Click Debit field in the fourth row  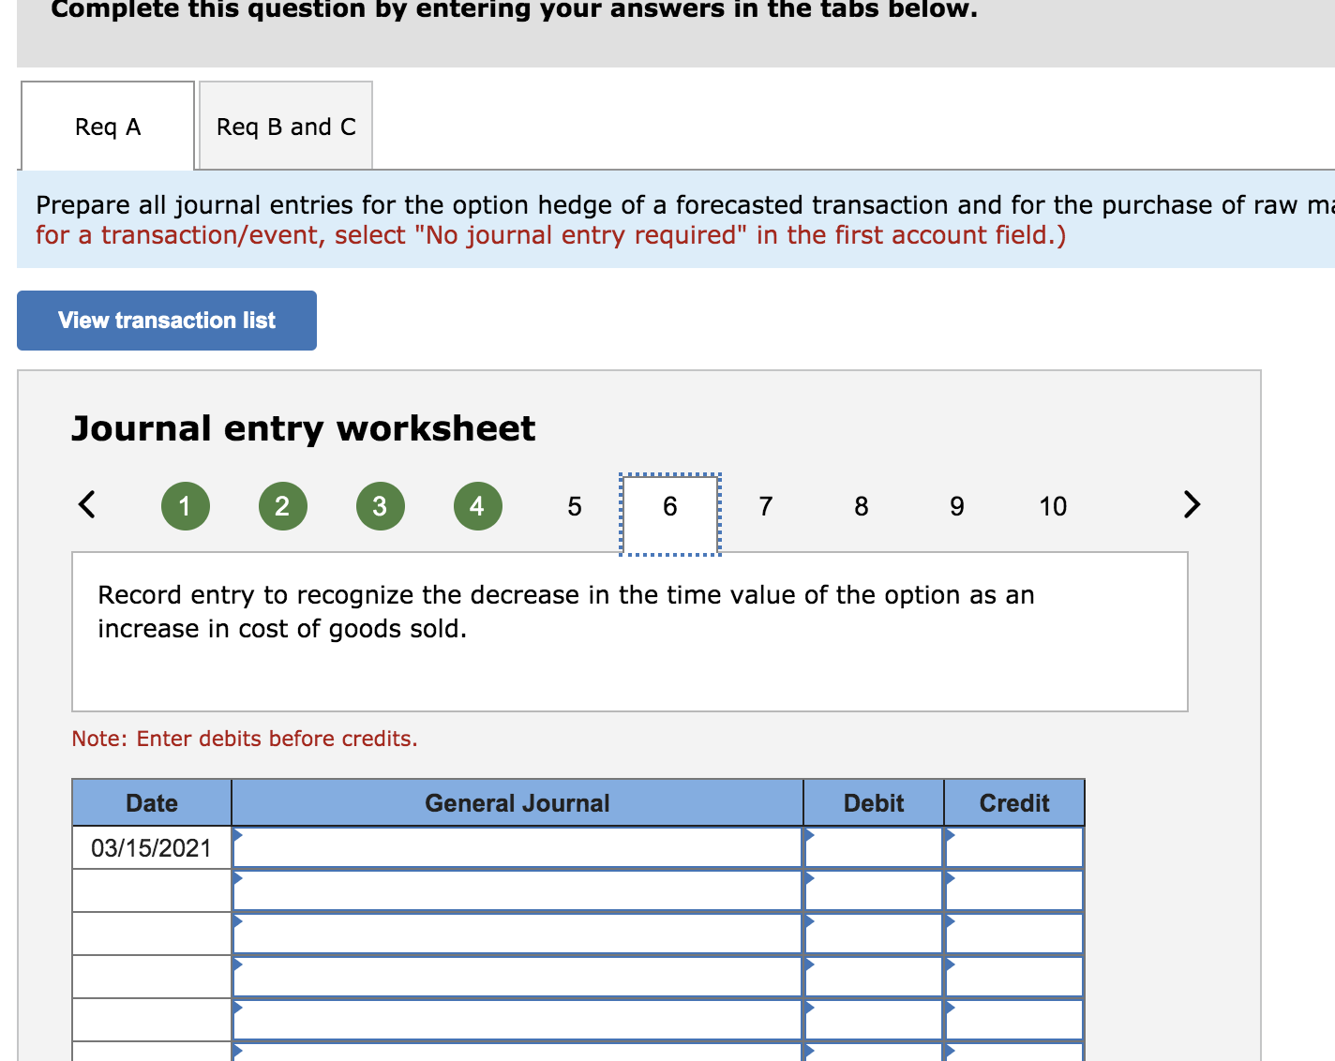(x=874, y=978)
